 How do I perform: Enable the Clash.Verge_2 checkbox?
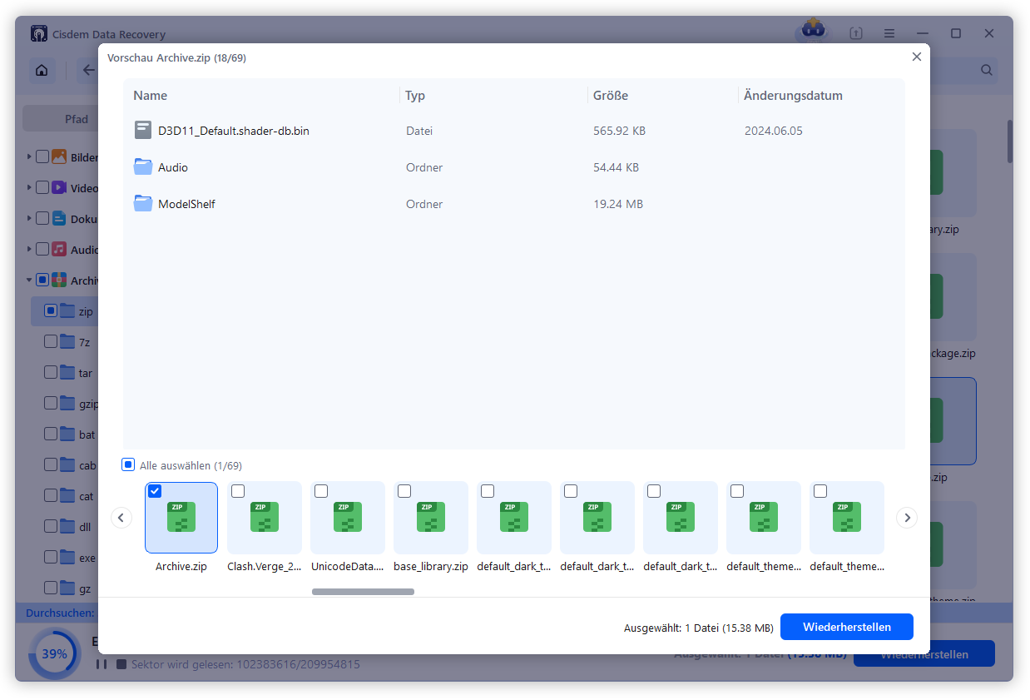click(x=238, y=491)
